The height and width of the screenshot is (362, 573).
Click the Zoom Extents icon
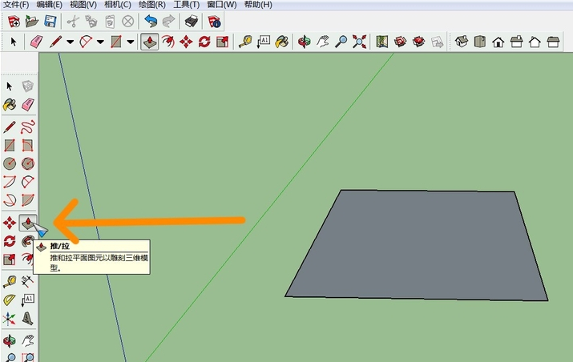point(359,42)
